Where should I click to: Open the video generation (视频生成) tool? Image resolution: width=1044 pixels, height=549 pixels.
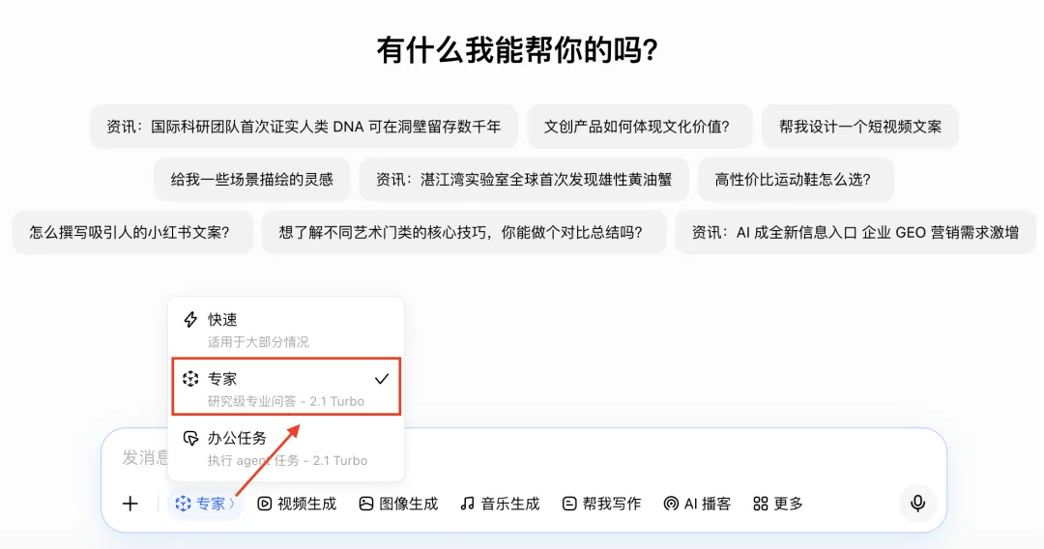(x=297, y=504)
